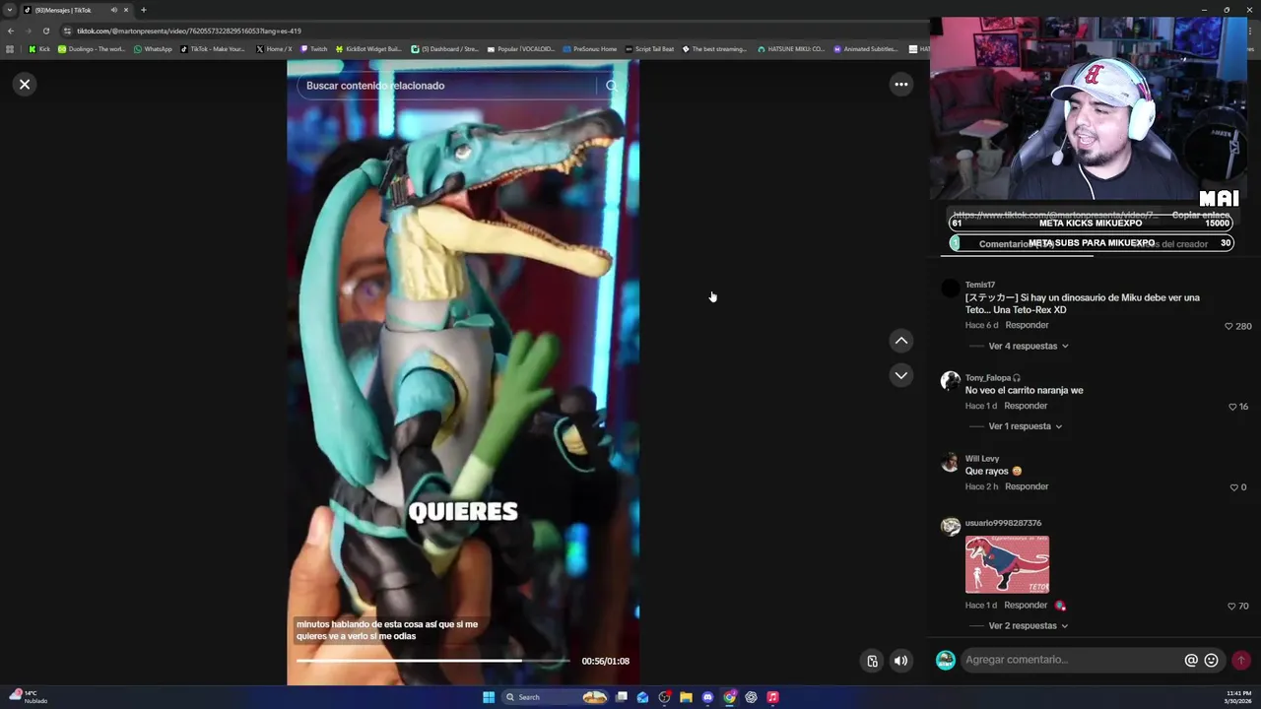This screenshot has width=1261, height=709.
Task: Open the WhatsApp bookmark
Action: [153, 49]
